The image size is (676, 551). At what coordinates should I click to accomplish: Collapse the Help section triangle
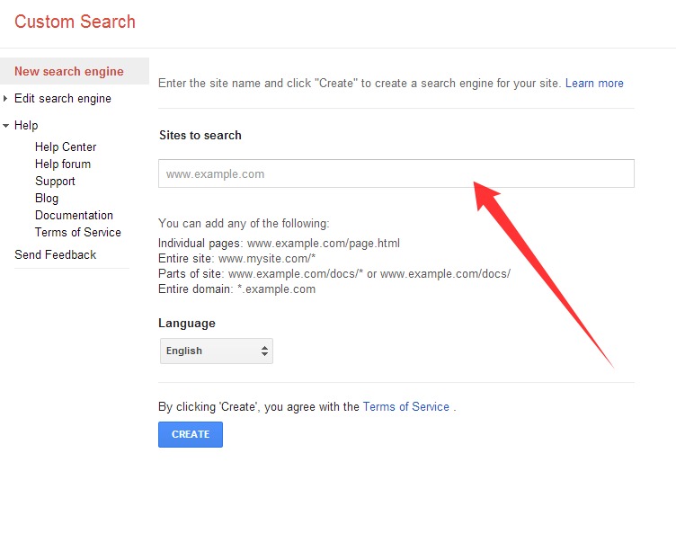5,126
